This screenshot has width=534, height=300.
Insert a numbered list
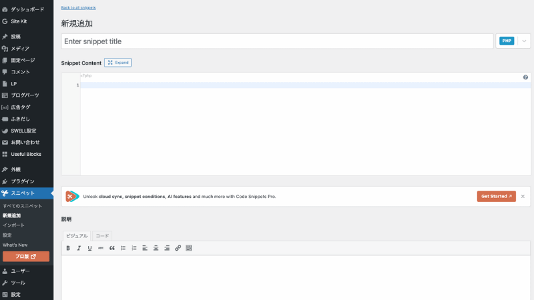click(134, 248)
